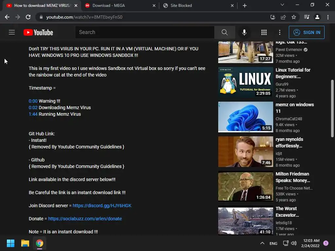
Task: Open the sociabuzz.com/arlen/donate link
Action: click(85, 219)
